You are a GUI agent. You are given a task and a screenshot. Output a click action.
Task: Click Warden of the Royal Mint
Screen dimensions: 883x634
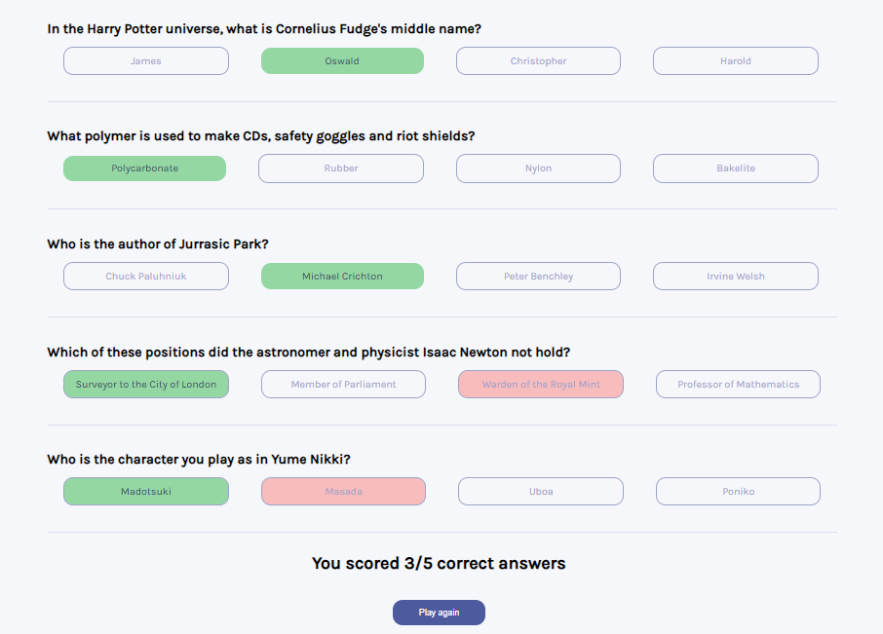pos(541,385)
